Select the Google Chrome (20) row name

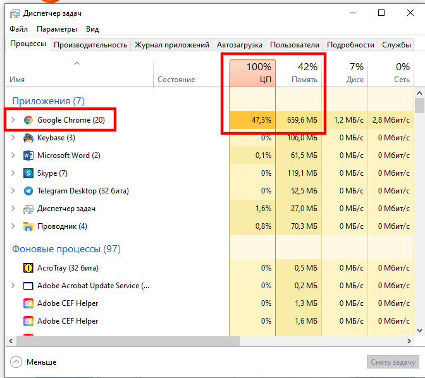[x=71, y=119]
